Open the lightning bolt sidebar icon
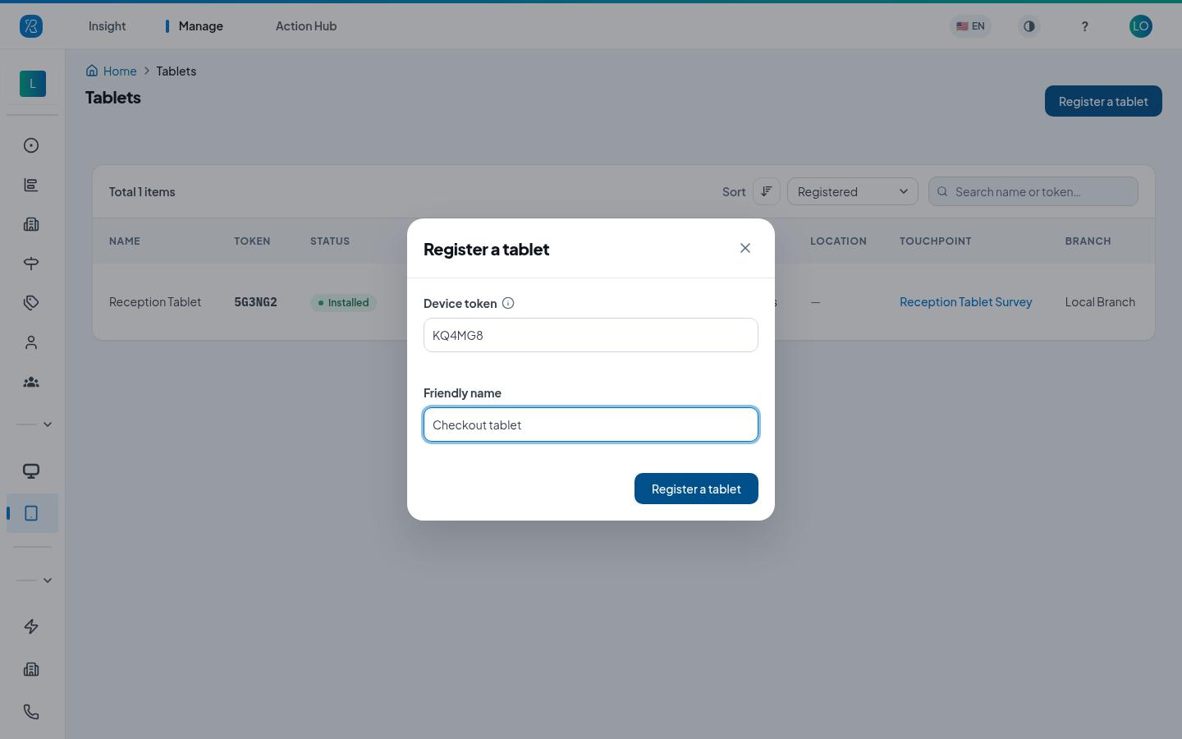 [31, 627]
